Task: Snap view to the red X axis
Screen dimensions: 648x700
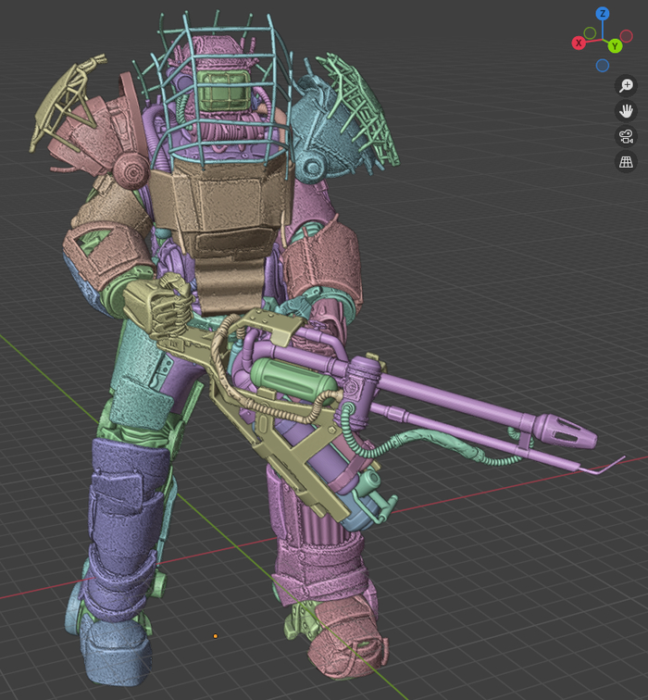Action: pos(579,43)
